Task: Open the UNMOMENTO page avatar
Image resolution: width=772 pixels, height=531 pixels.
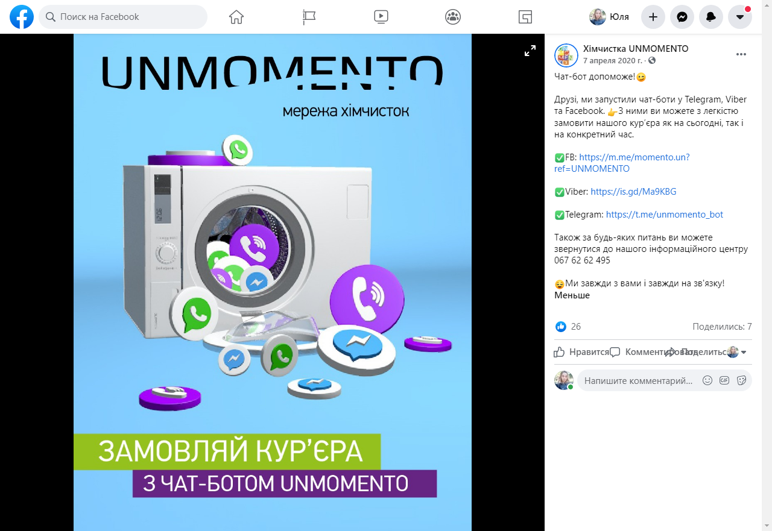Action: (566, 55)
